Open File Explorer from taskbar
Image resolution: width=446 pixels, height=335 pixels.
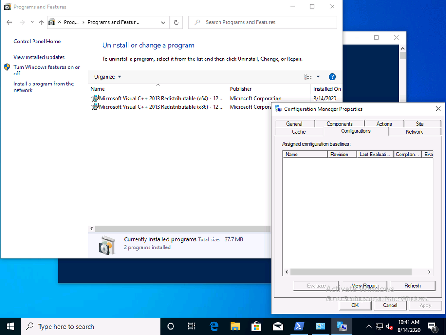(235, 327)
